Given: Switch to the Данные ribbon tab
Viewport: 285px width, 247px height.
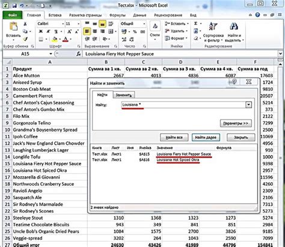Looking at the screenshot, I should pyautogui.click(x=139, y=15).
